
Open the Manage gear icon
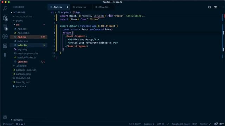click(x=5, y=117)
